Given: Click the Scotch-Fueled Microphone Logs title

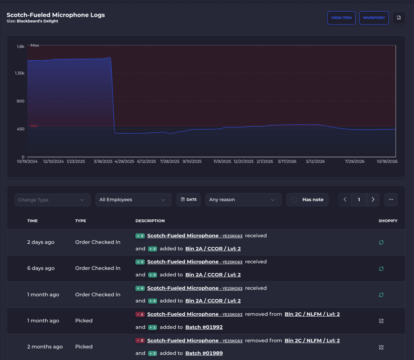Looking at the screenshot, I should tap(56, 15).
